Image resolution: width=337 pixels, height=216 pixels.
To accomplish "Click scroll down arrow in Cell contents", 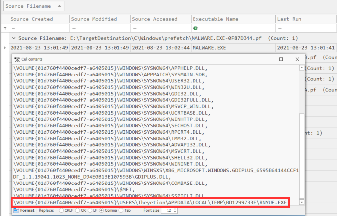I will (x=302, y=202).
